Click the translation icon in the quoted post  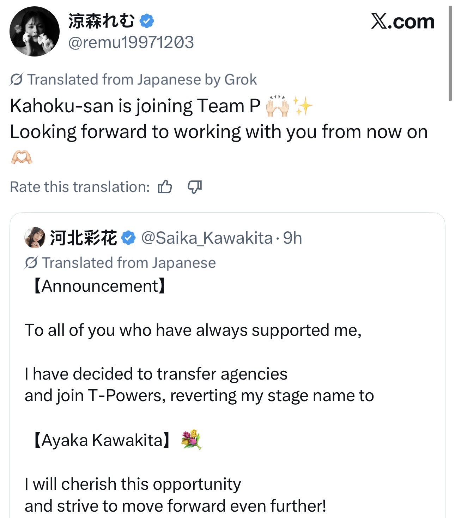coord(31,263)
